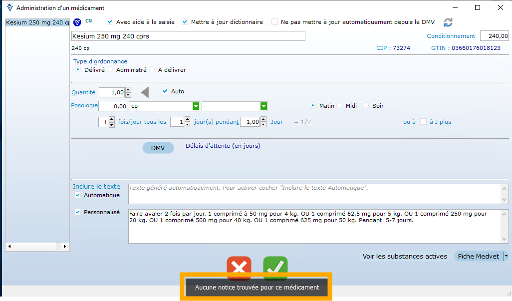Screen dimensions: 512x301
Task: Decrease the pendant duration spinner
Action: tap(263, 125)
